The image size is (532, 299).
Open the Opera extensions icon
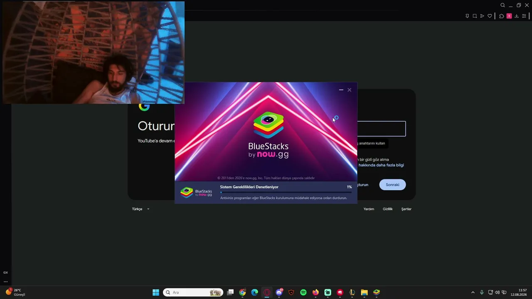pyautogui.click(x=502, y=16)
